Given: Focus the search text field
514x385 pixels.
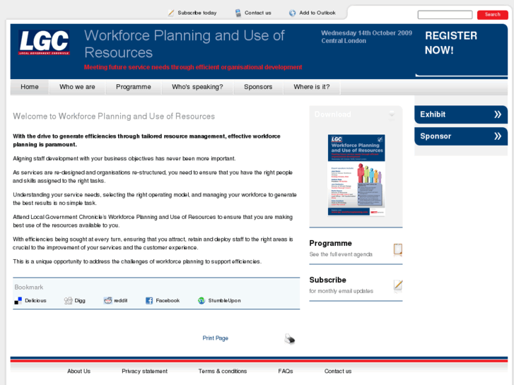Looking at the screenshot, I should 445,15.
